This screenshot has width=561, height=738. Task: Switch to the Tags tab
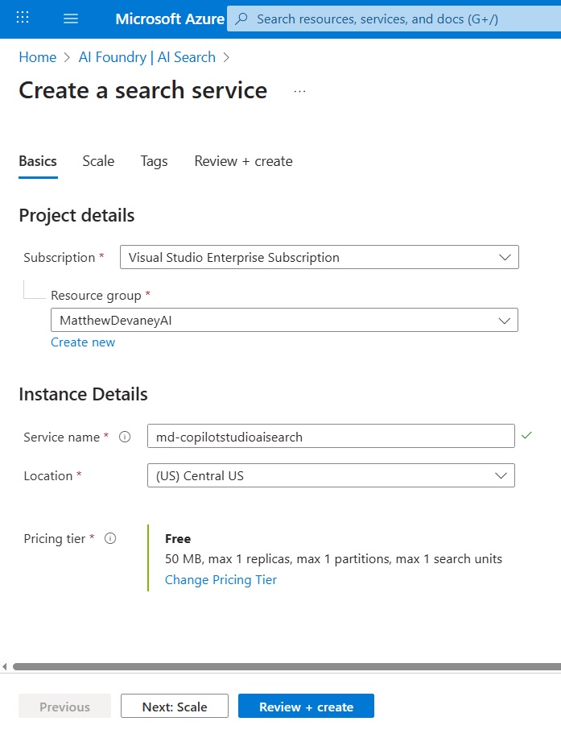[154, 161]
